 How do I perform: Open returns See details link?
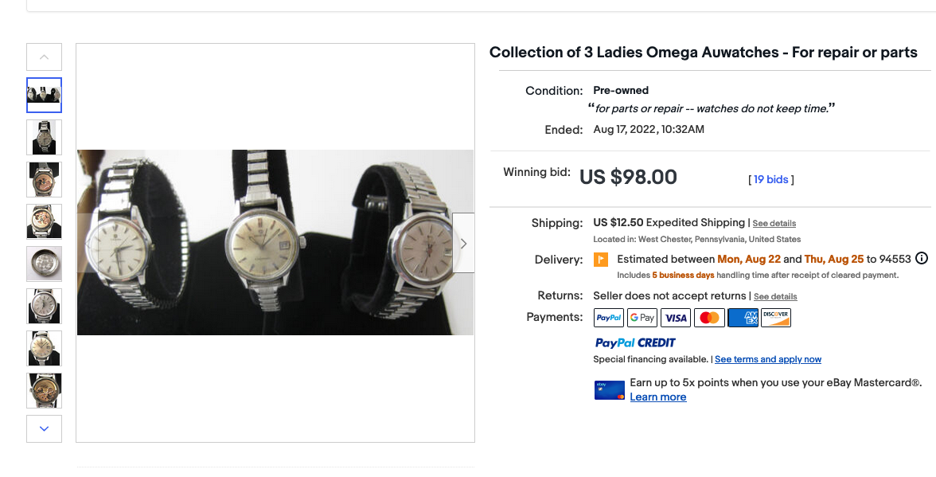click(775, 296)
